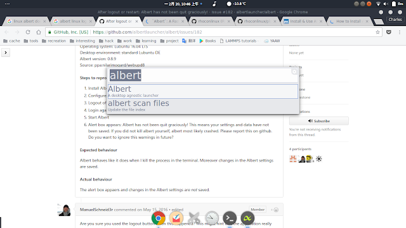Open the Albert launcher dock icon

247,218
